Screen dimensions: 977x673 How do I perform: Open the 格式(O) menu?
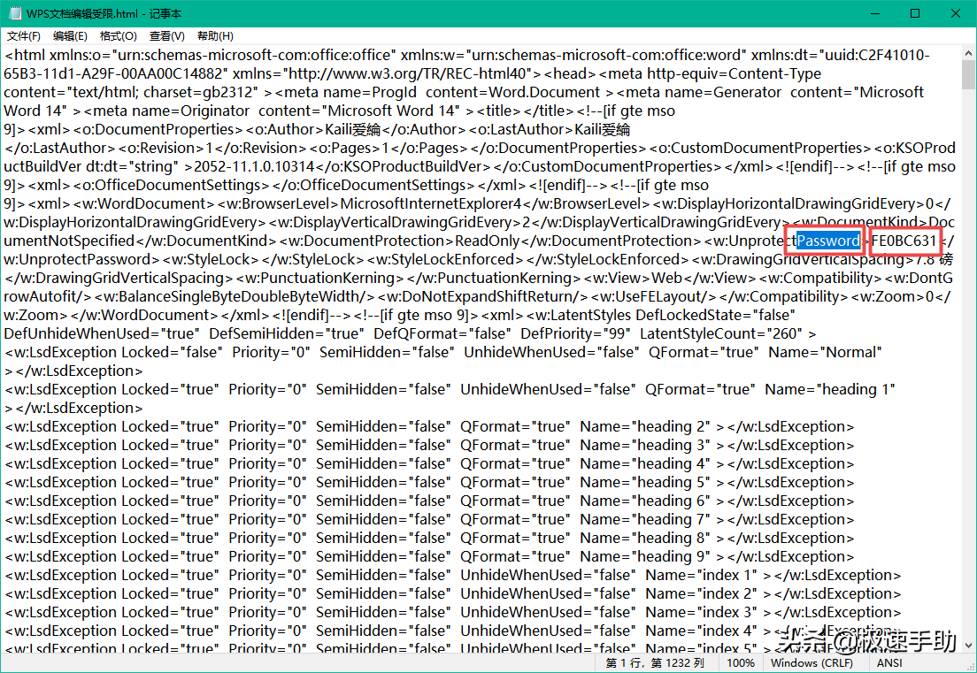click(x=118, y=36)
